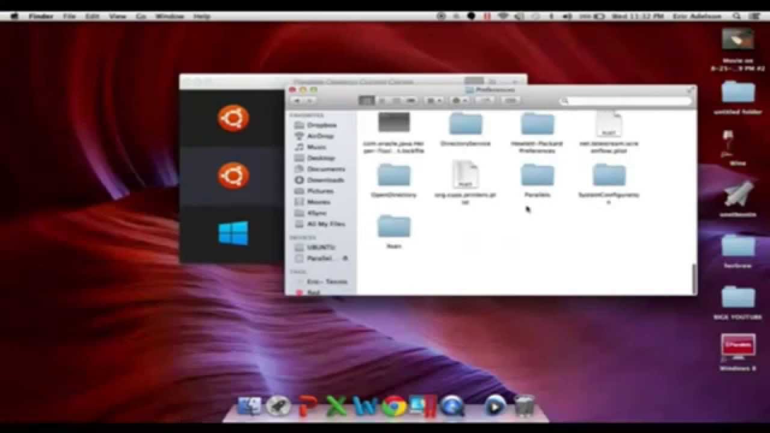Show All My Files in sidebar
The image size is (770, 433).
coord(325,224)
